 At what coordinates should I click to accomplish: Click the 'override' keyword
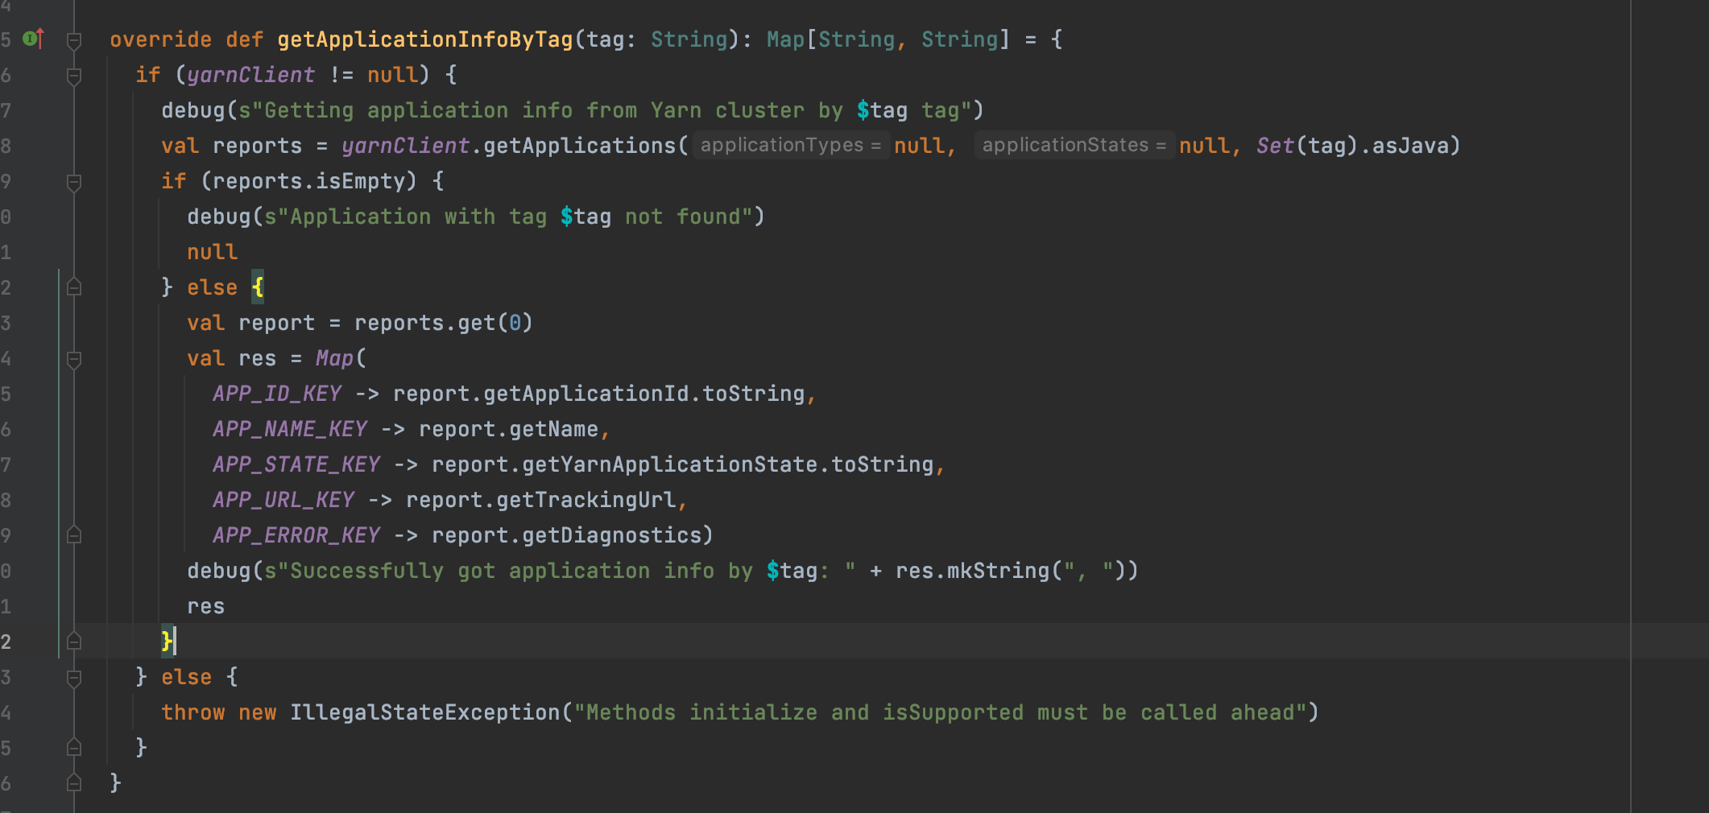point(160,39)
